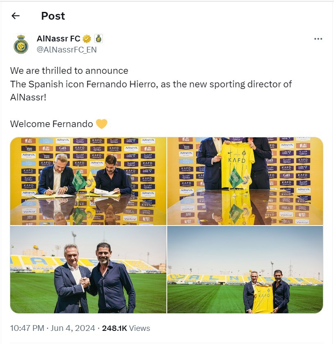Open the handshake photo on the pitch
Screen dimensions: 334x344
coord(88,269)
